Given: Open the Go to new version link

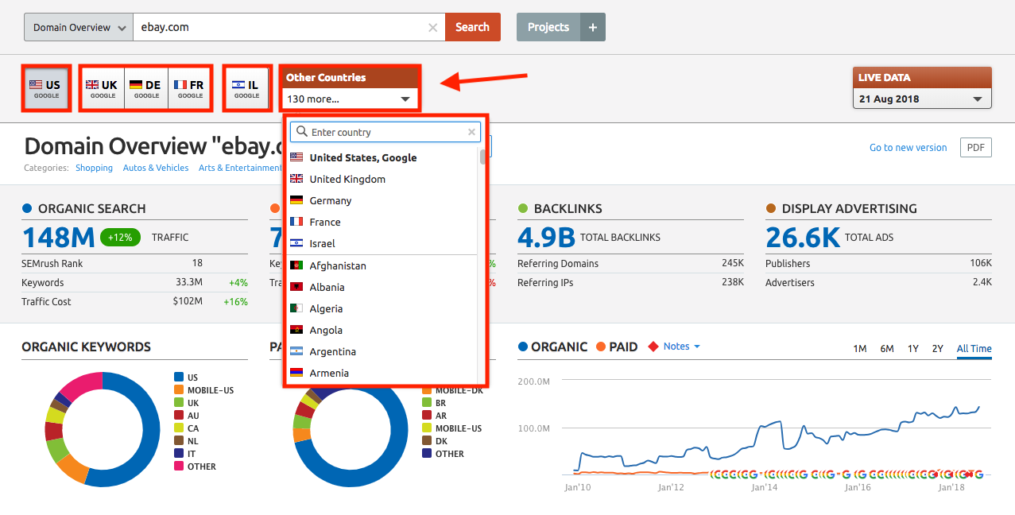Looking at the screenshot, I should pos(908,147).
